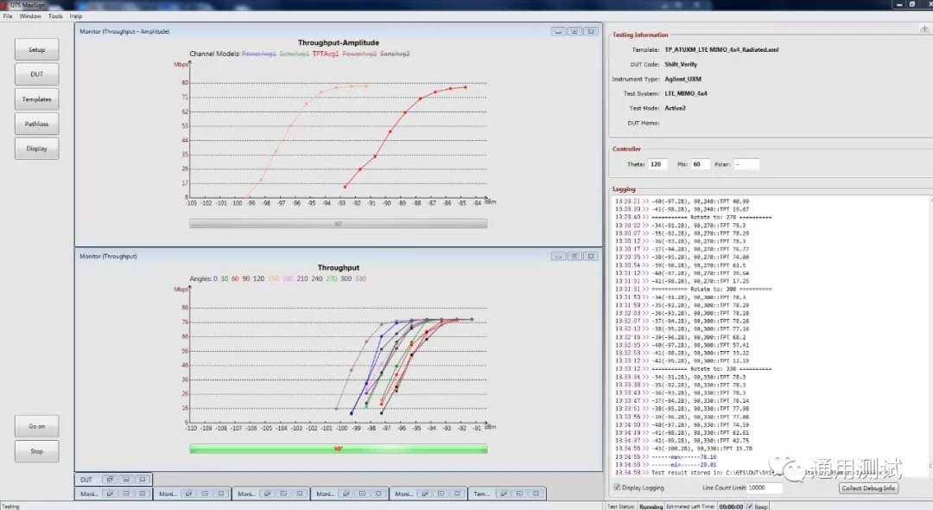The height and width of the screenshot is (510, 933).
Task: Click the Stop button
Action: click(x=37, y=451)
